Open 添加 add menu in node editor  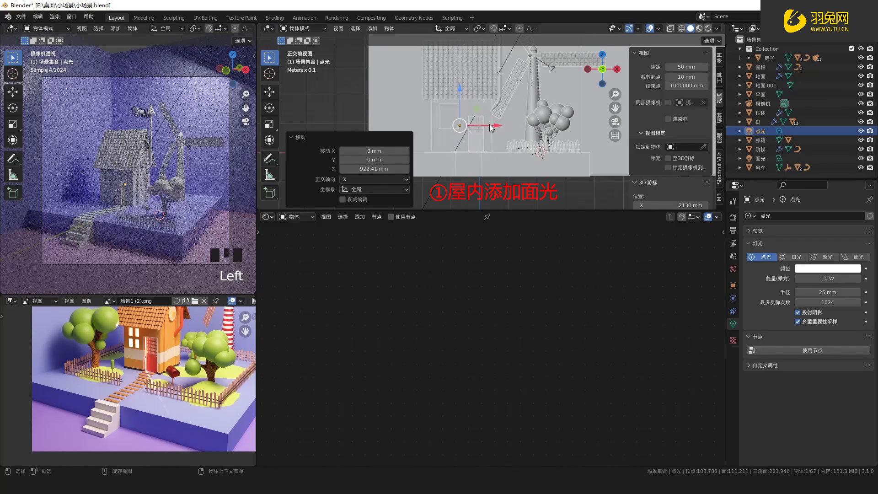[x=360, y=217]
